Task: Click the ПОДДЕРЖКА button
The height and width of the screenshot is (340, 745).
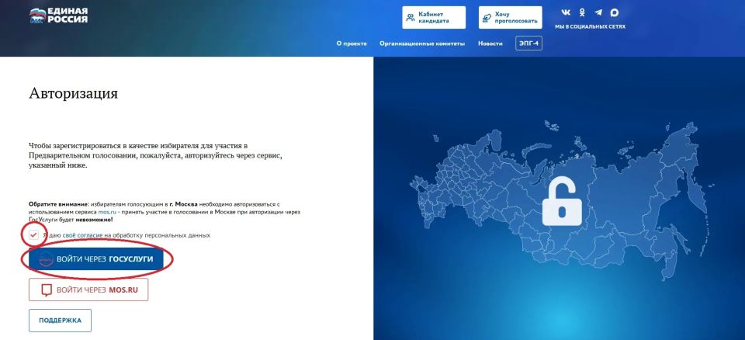Action: click(x=60, y=321)
